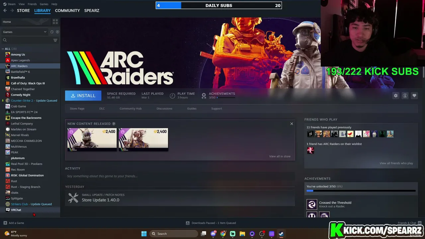Open the DLC link
The height and width of the screenshot is (239, 425).
pyautogui.click(x=102, y=109)
